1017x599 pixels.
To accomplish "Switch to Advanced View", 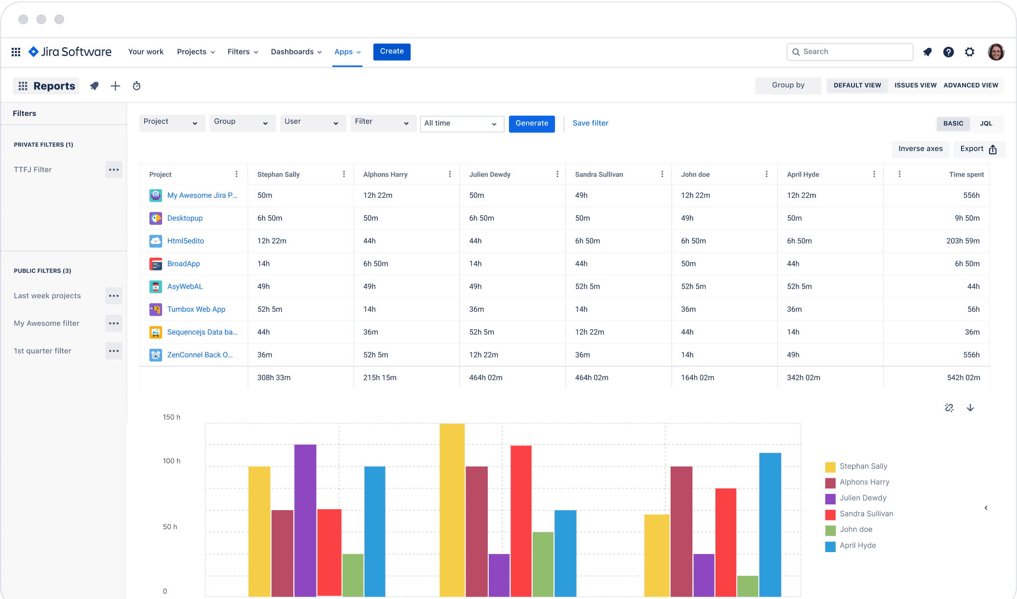I will [x=971, y=85].
